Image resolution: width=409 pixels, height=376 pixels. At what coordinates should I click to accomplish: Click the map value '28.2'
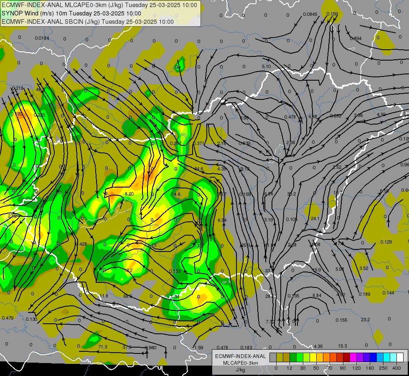270,297
